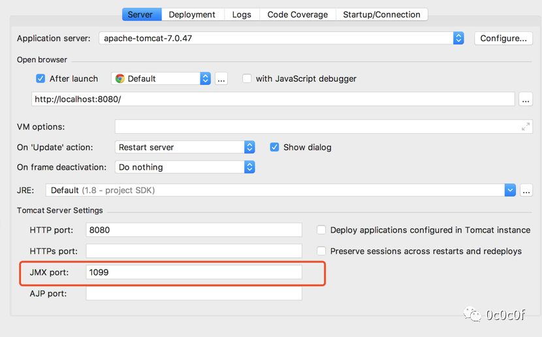Click the Chrome icon in browser dropdown
Image resolution: width=542 pixels, height=337 pixels.
[x=120, y=78]
